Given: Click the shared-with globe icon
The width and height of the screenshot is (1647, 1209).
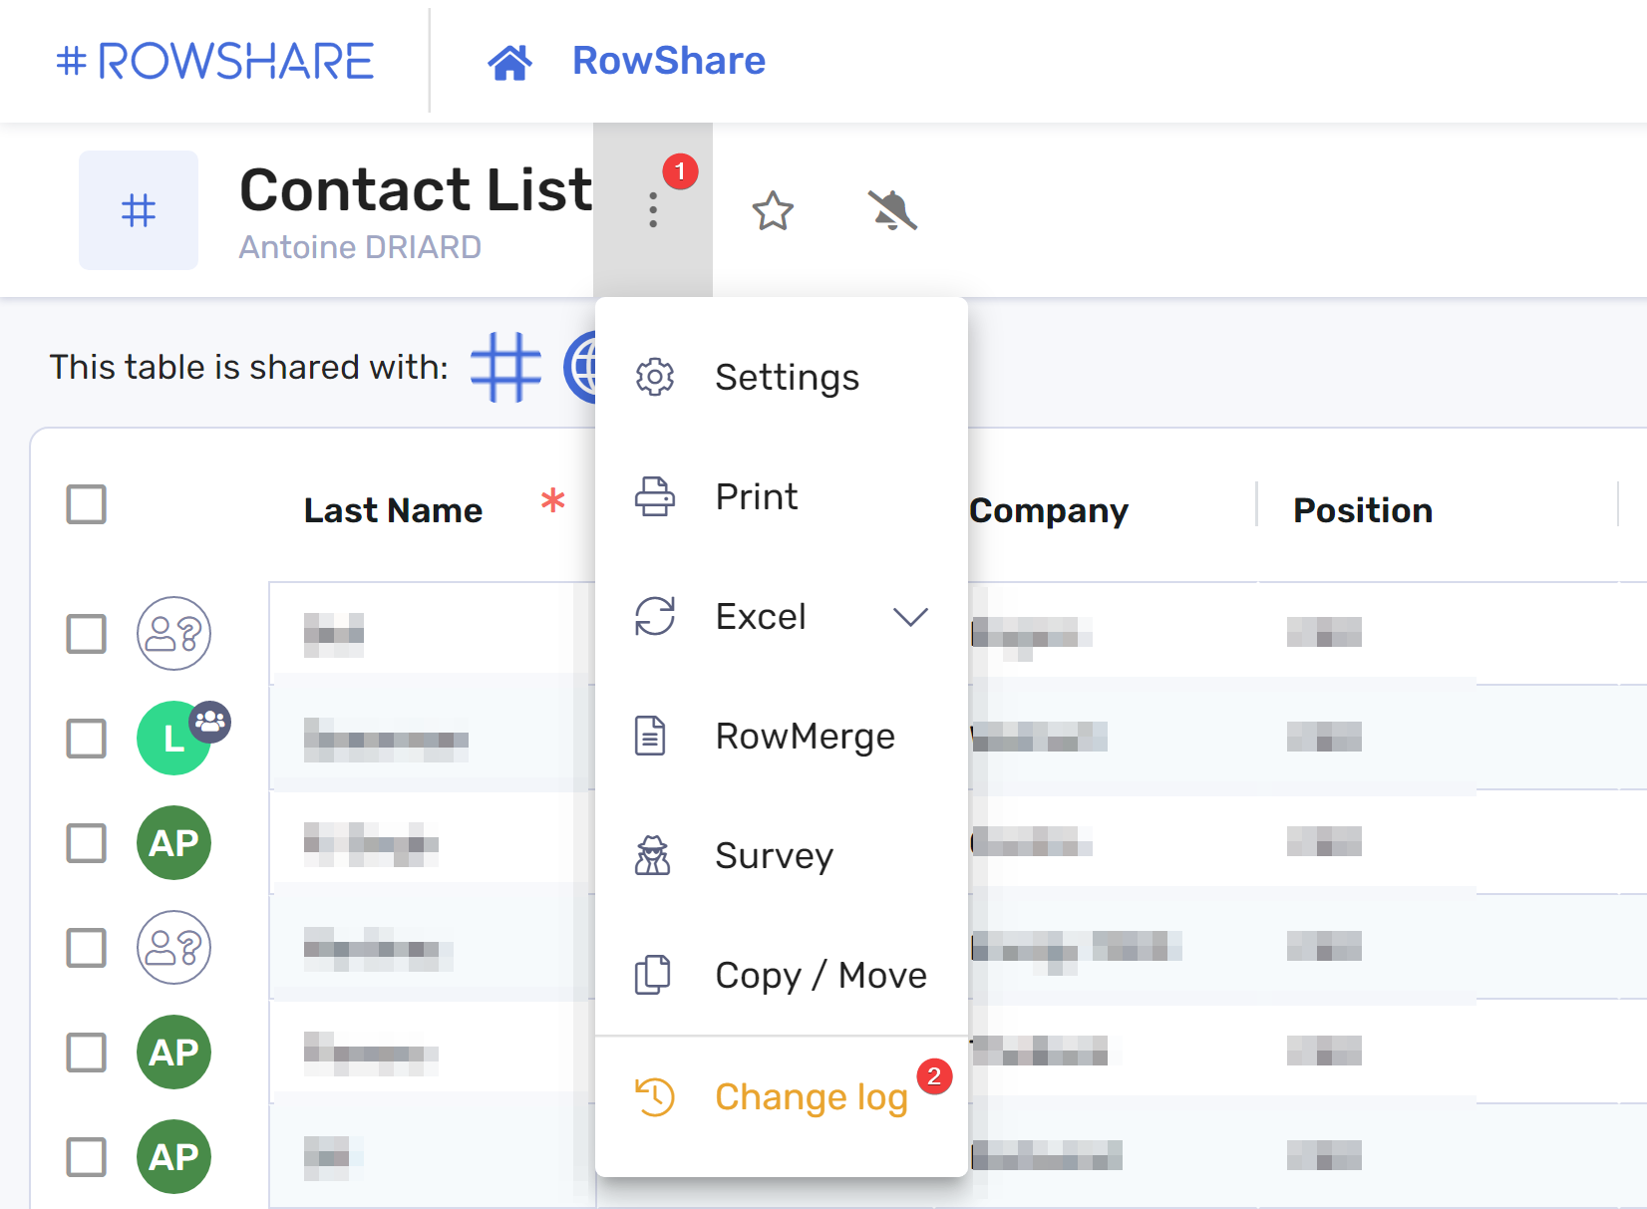Looking at the screenshot, I should (x=580, y=368).
